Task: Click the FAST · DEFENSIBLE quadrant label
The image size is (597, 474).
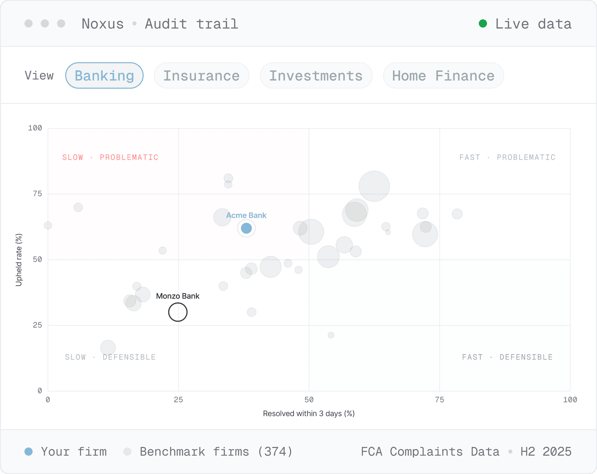Action: point(507,357)
